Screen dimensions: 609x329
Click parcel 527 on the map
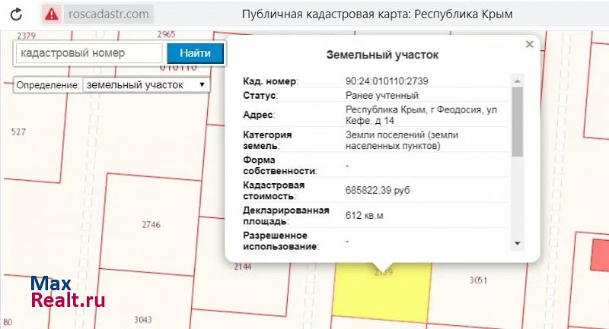(x=19, y=132)
